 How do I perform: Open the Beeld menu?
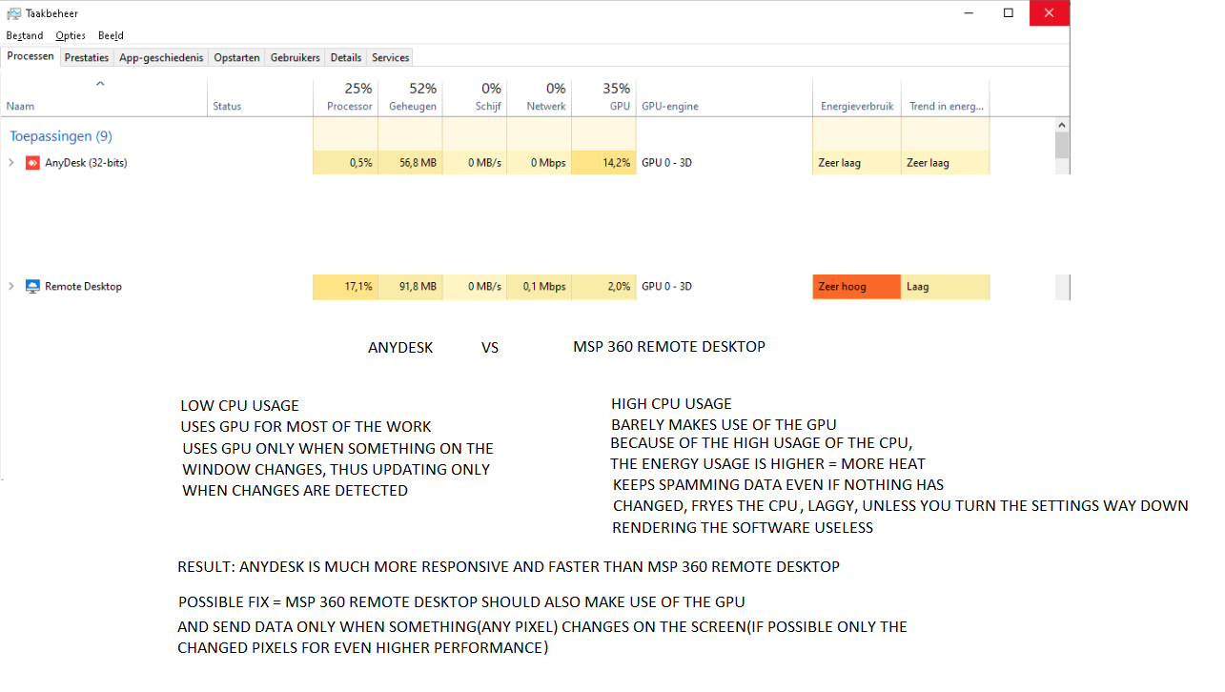(111, 35)
